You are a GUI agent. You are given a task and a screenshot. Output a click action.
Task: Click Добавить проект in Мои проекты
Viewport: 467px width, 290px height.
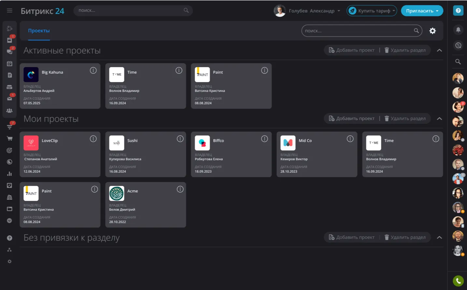click(352, 118)
